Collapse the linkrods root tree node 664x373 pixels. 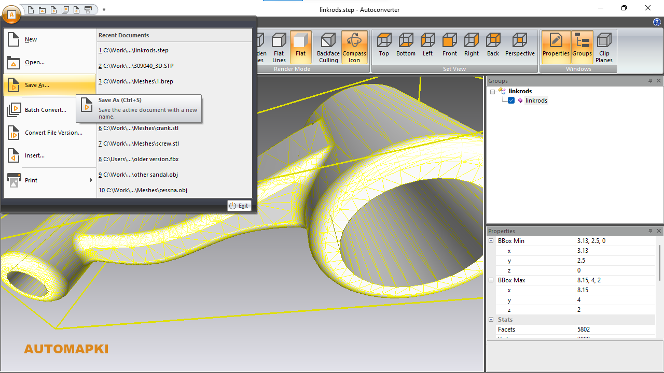[x=492, y=91]
